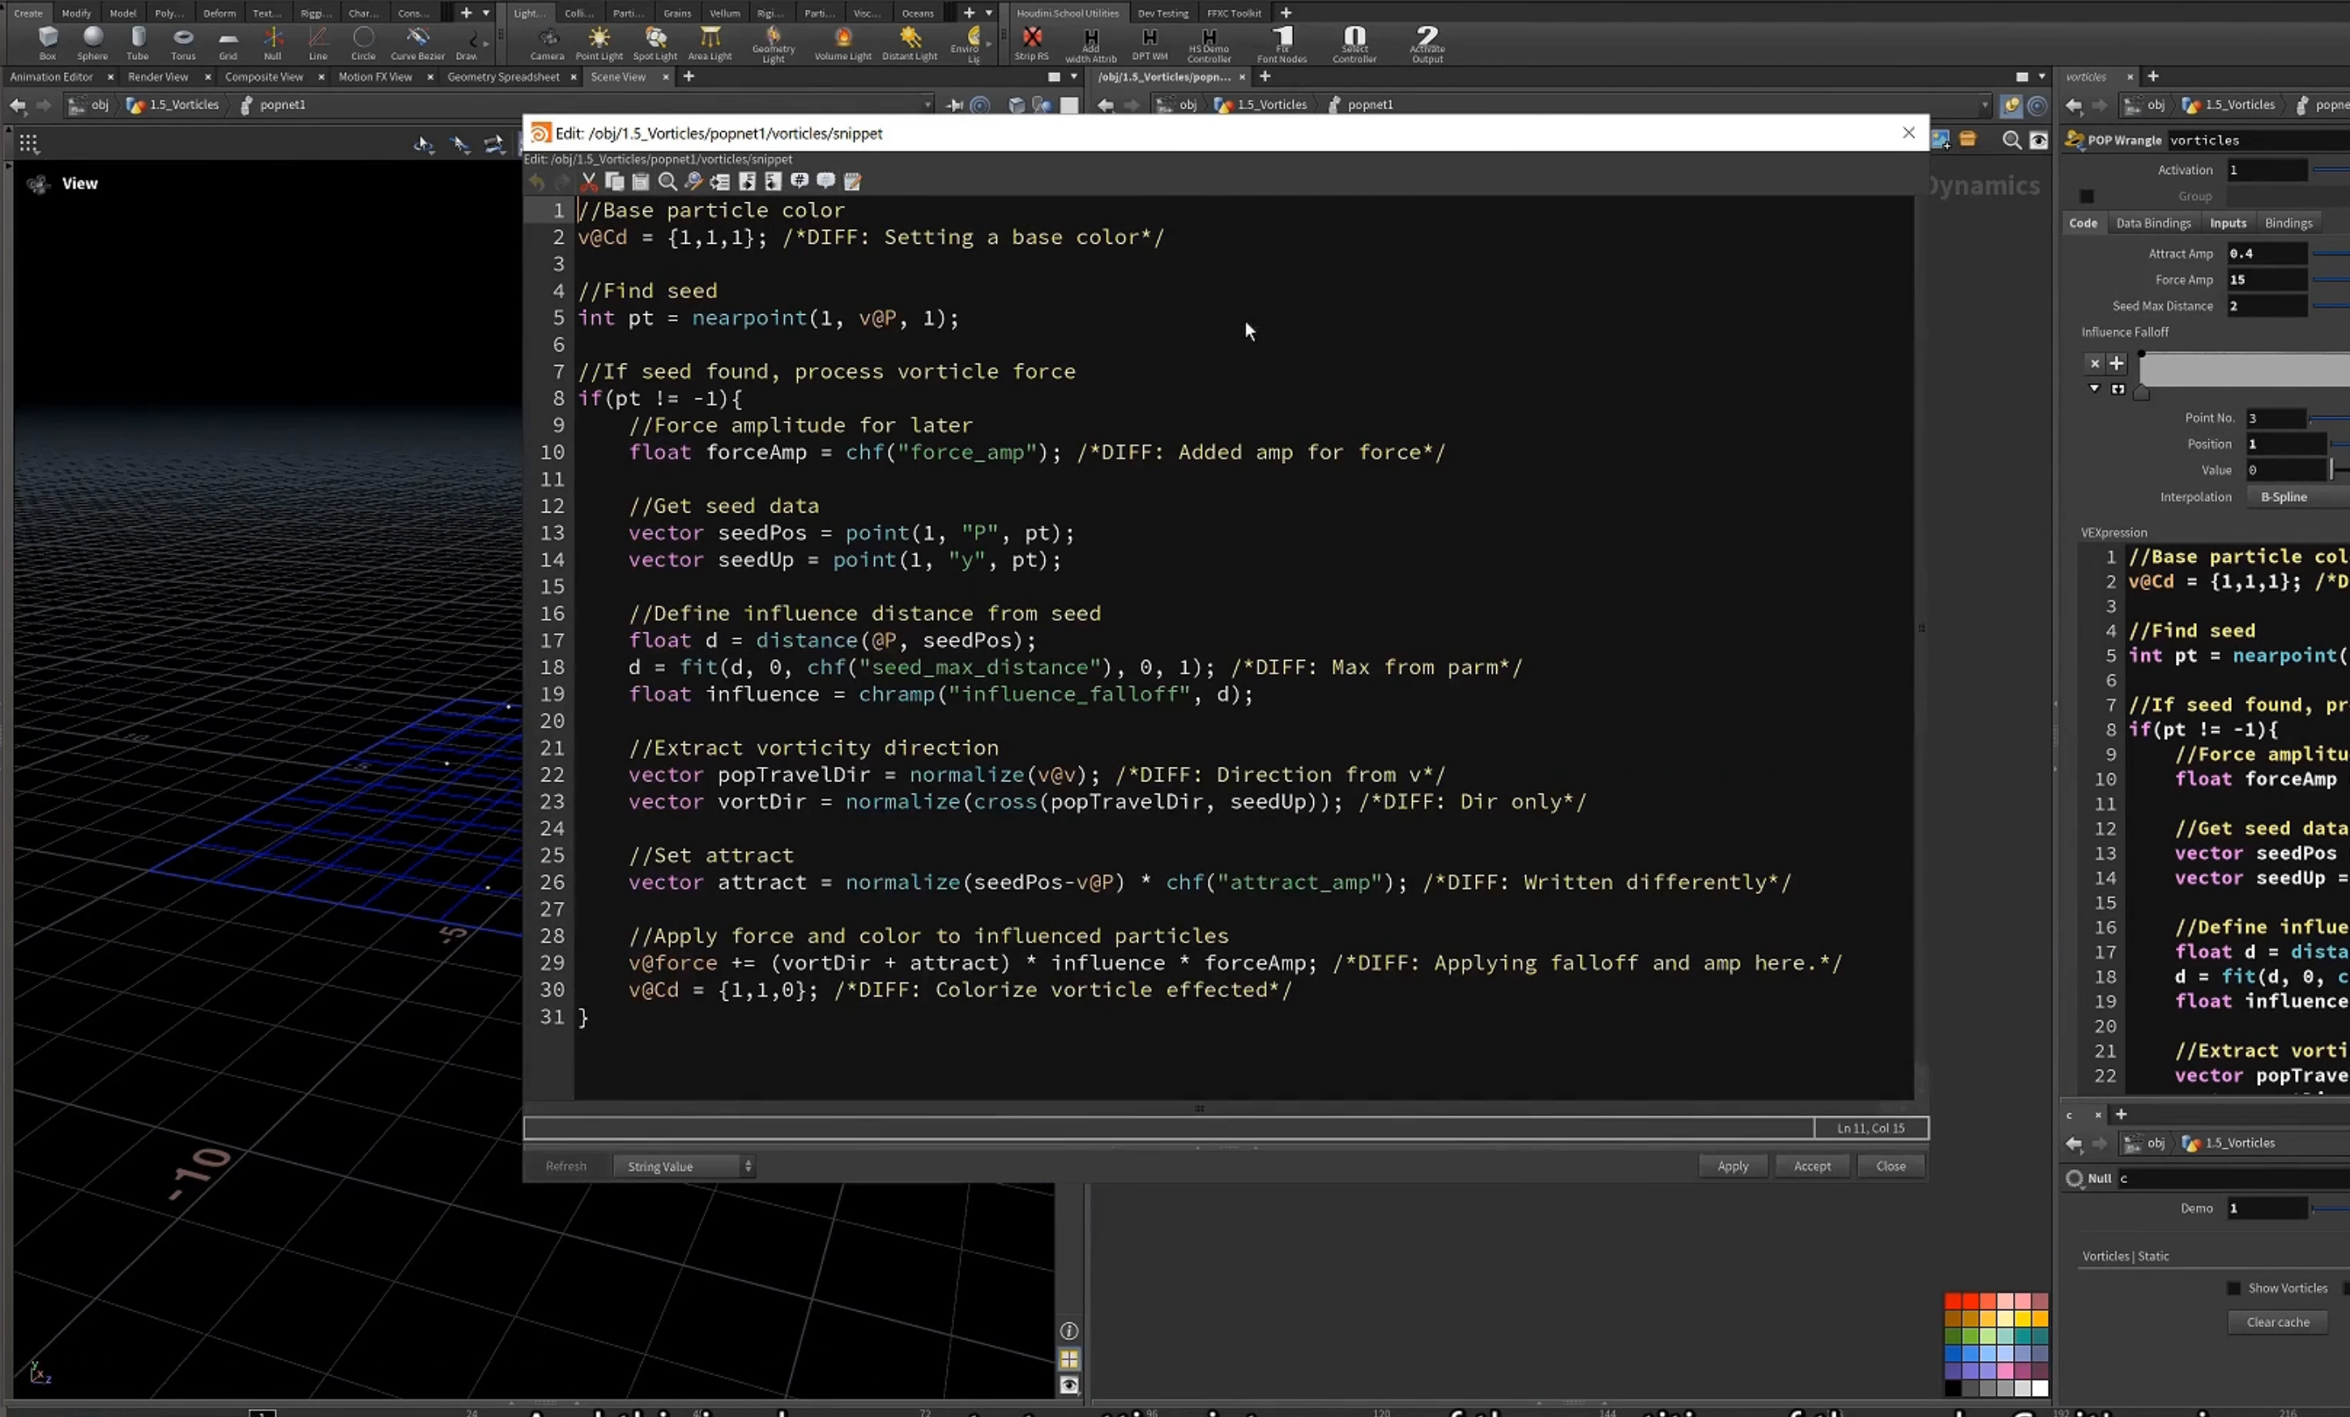Open the Interpolation B-Spline dropdown
Screen dimensions: 2350x1417
(2298, 497)
